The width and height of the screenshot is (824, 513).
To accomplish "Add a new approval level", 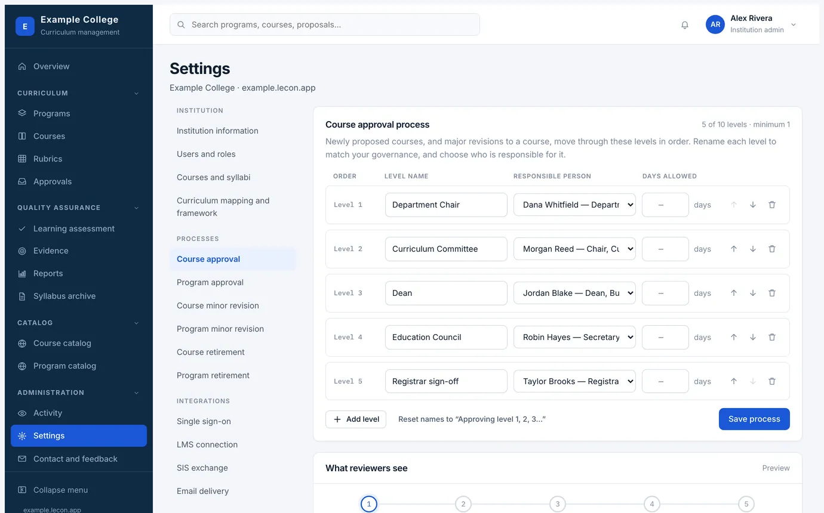I will pyautogui.click(x=356, y=419).
